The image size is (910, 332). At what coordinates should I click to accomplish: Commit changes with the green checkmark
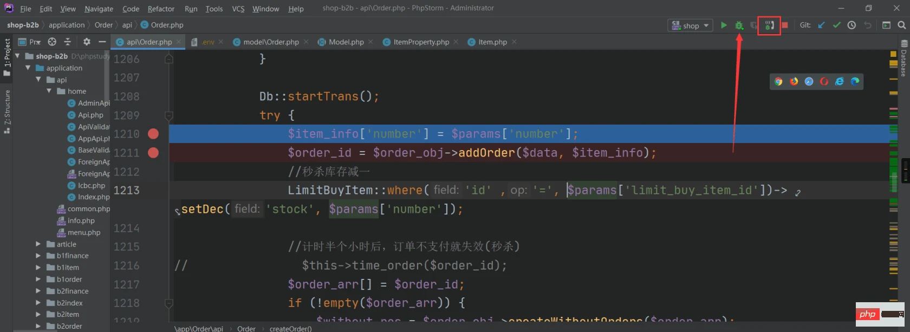point(837,25)
